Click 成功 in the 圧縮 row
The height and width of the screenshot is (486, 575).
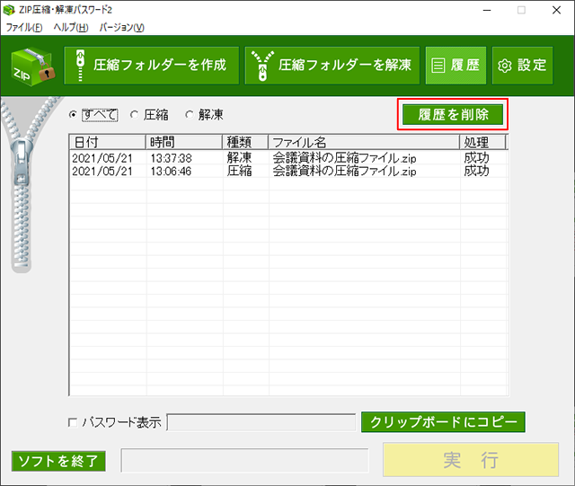click(x=476, y=172)
